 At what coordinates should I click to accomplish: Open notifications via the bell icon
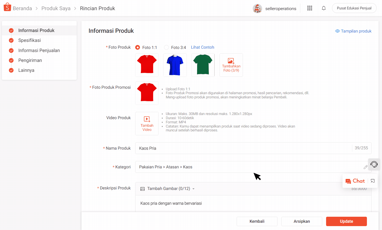323,8
